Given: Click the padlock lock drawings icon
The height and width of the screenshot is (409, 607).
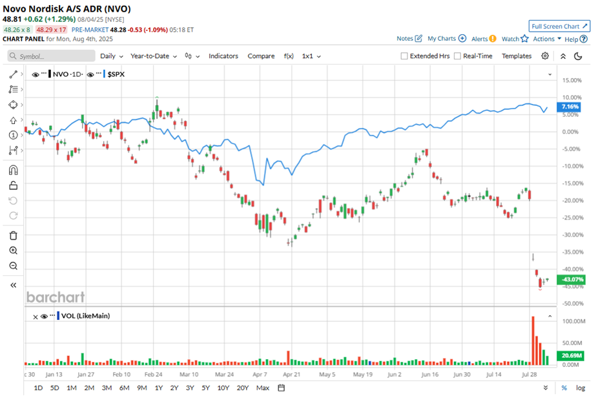Looking at the screenshot, I should pyautogui.click(x=13, y=185).
